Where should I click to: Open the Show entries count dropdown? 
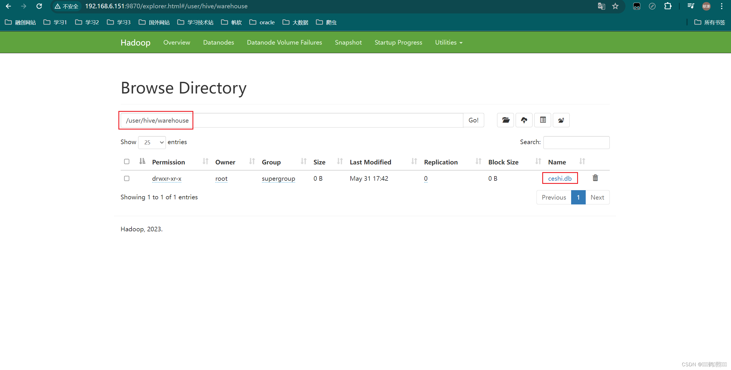pos(152,142)
